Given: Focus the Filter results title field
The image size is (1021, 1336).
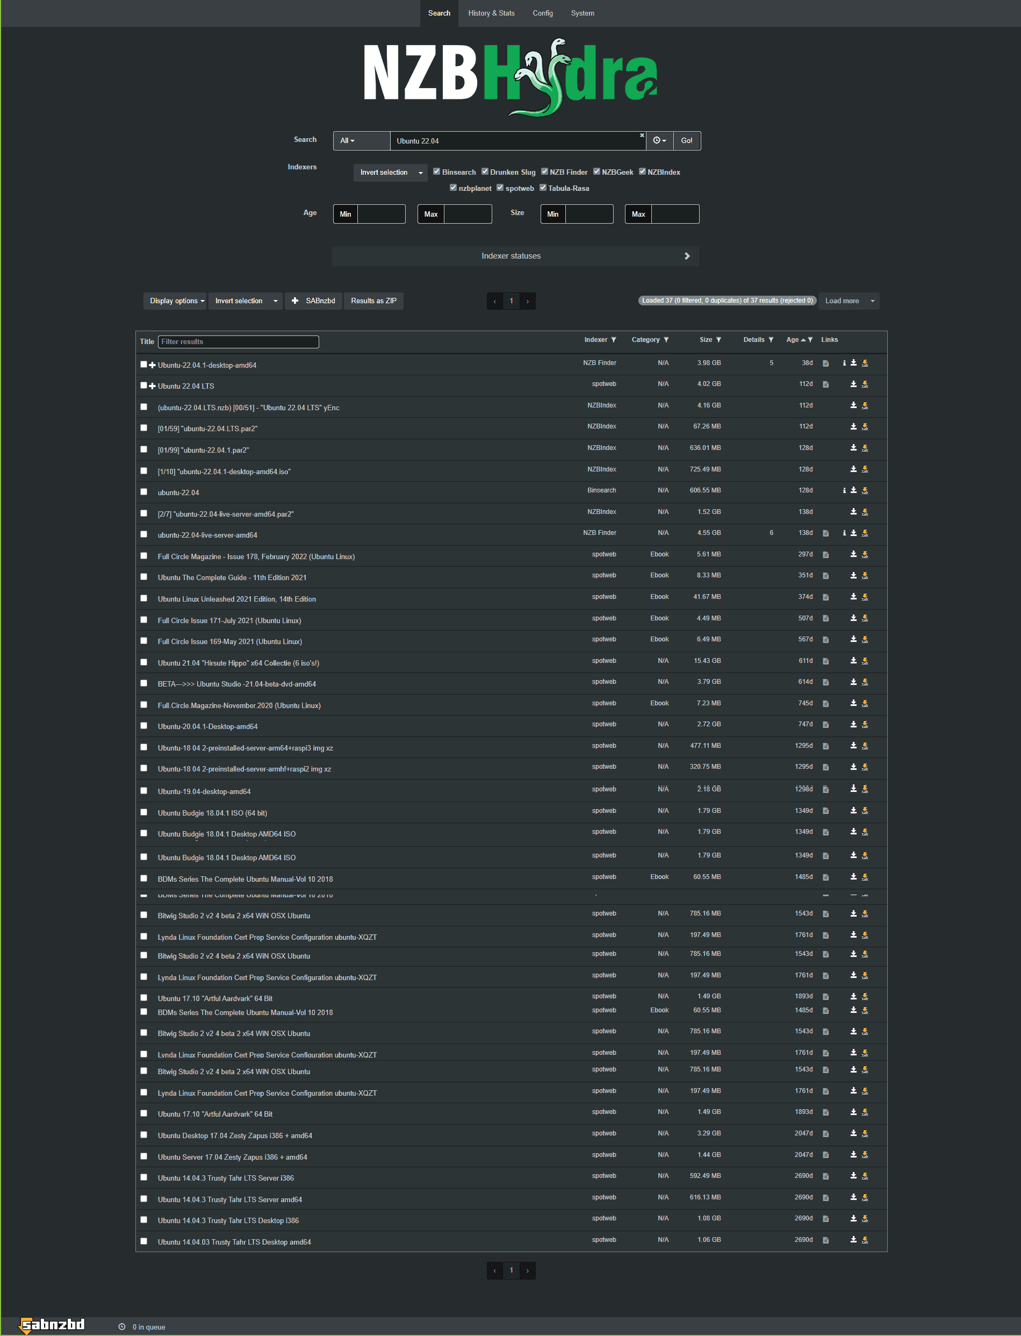Looking at the screenshot, I should [238, 342].
